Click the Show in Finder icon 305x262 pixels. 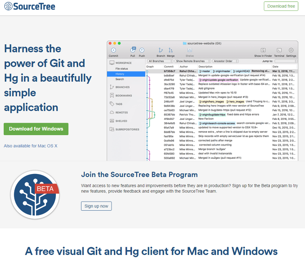pos(263,50)
